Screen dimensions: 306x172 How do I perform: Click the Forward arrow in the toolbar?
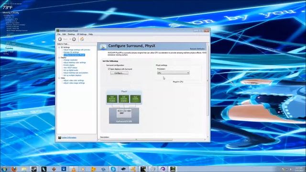[x=74, y=39]
